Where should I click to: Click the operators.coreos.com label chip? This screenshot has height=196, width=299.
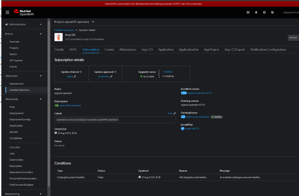(87, 120)
